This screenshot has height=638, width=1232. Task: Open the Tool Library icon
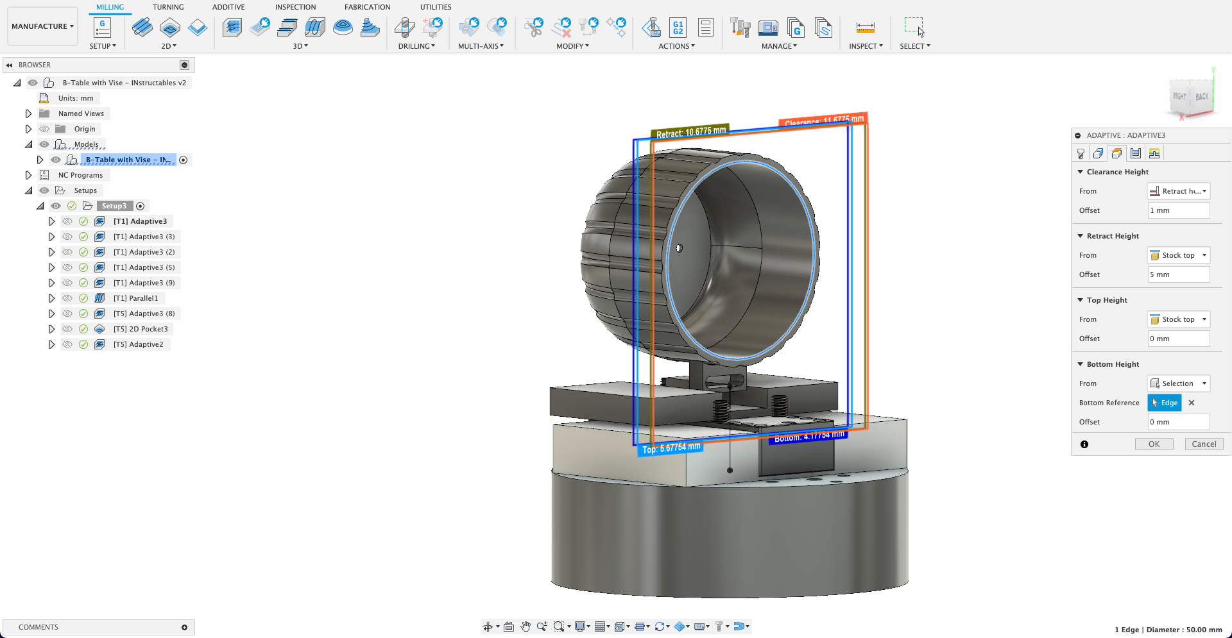(740, 28)
